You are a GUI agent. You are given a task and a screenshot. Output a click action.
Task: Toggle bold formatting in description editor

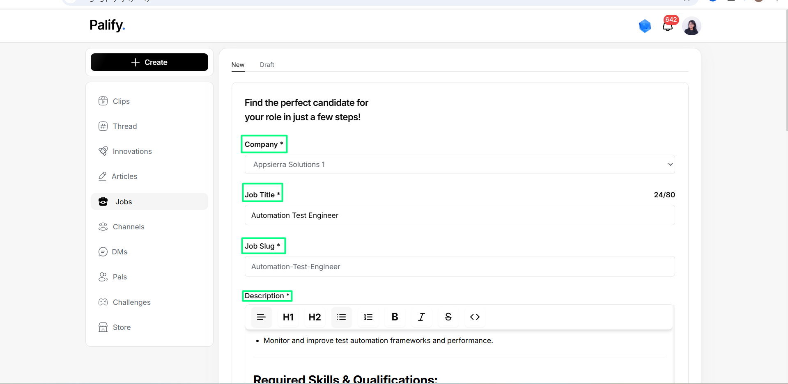395,317
